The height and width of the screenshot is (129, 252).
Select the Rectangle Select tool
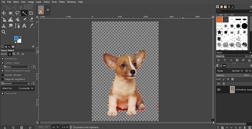coord(11,13)
